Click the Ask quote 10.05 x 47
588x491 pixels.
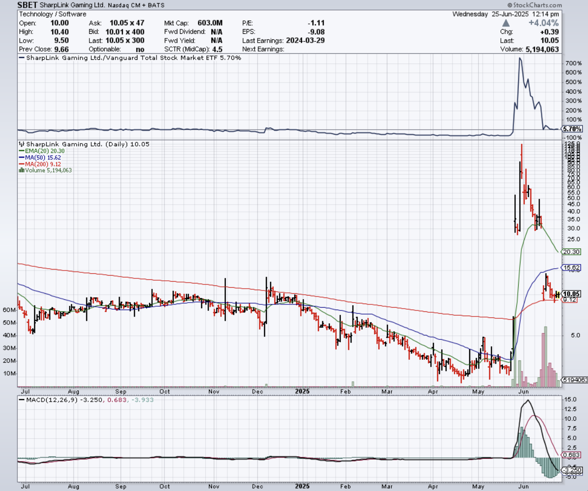[x=127, y=23]
